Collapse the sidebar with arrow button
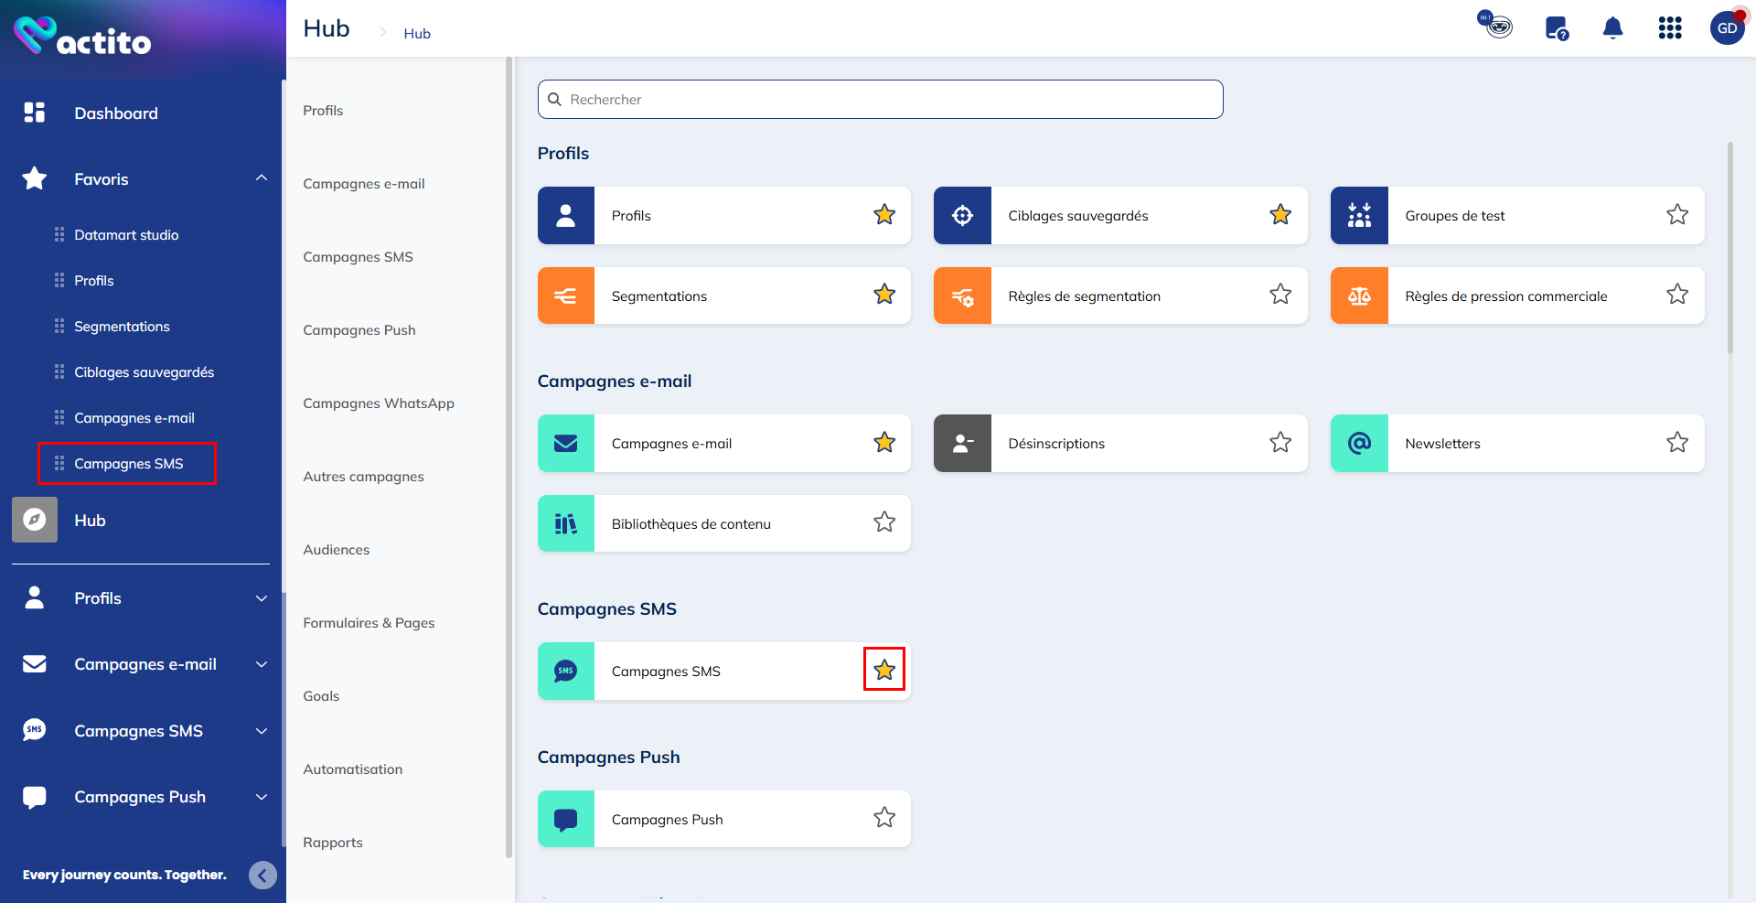Image resolution: width=1756 pixels, height=903 pixels. tap(262, 876)
